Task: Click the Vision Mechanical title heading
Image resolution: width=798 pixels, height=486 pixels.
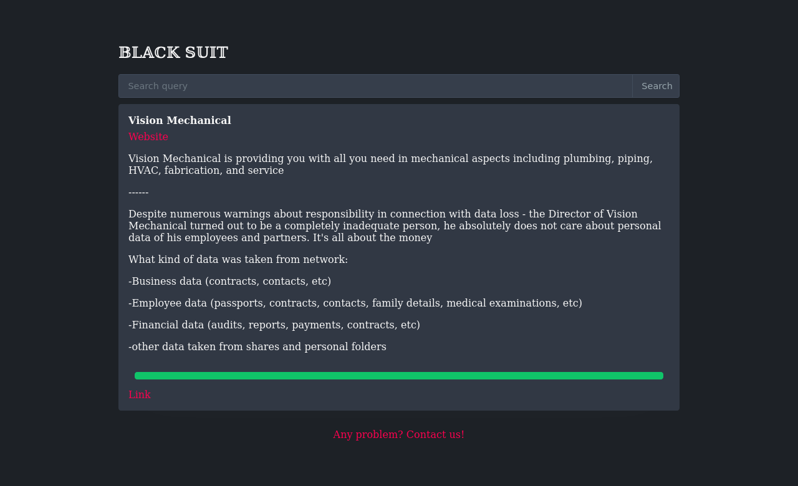Action: (x=180, y=121)
